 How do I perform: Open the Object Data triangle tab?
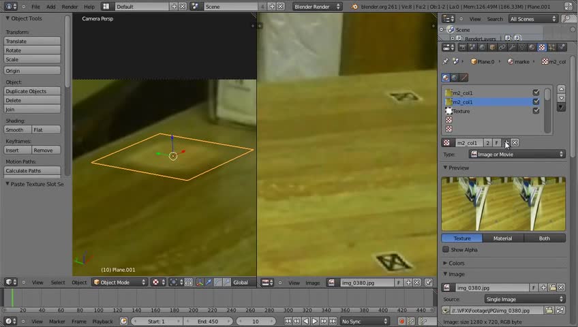click(522, 47)
